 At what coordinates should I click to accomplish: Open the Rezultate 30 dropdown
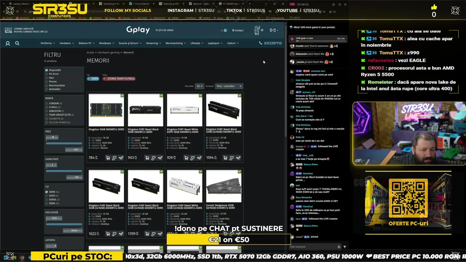200,86
